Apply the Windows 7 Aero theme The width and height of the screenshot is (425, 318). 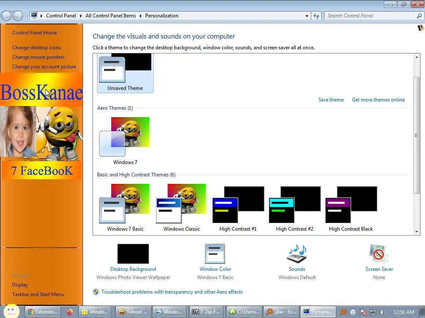[x=125, y=141]
